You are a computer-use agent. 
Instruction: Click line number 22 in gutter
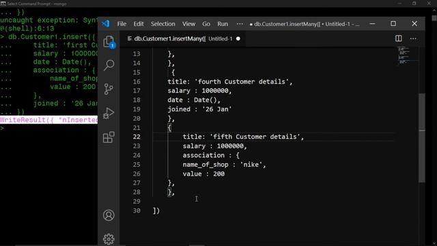137,137
